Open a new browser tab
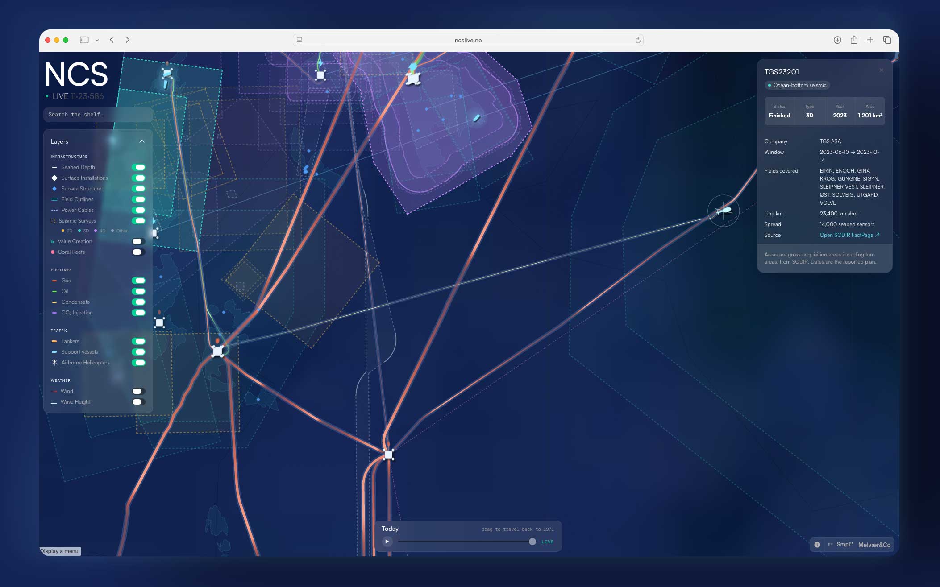This screenshot has width=940, height=587. (870, 40)
